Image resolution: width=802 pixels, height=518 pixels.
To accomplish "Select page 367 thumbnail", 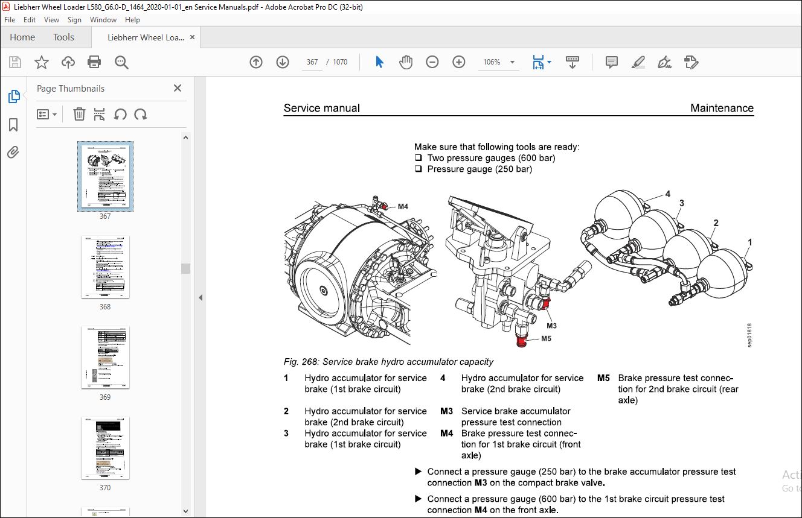I will (x=106, y=176).
